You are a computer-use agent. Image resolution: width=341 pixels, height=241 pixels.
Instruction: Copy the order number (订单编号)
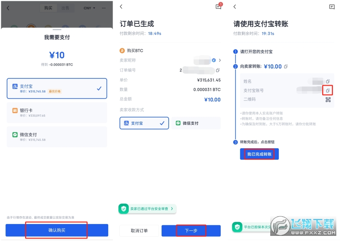(218, 70)
